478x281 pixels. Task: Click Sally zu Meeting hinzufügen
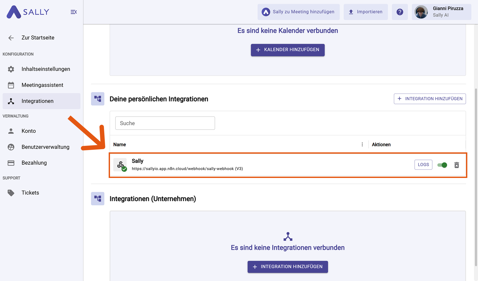pyautogui.click(x=299, y=12)
